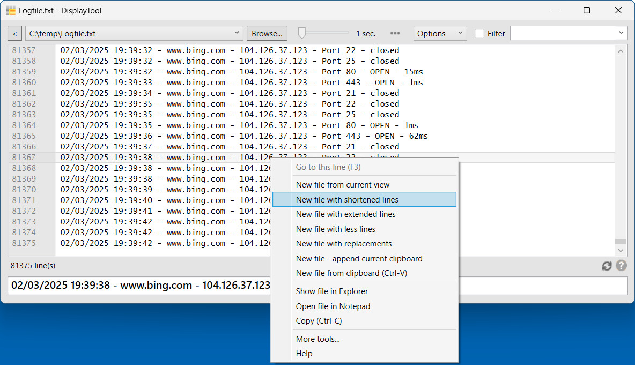Screen dimensions: 635x367
Task: Click the three dots more icon
Action: click(x=395, y=34)
